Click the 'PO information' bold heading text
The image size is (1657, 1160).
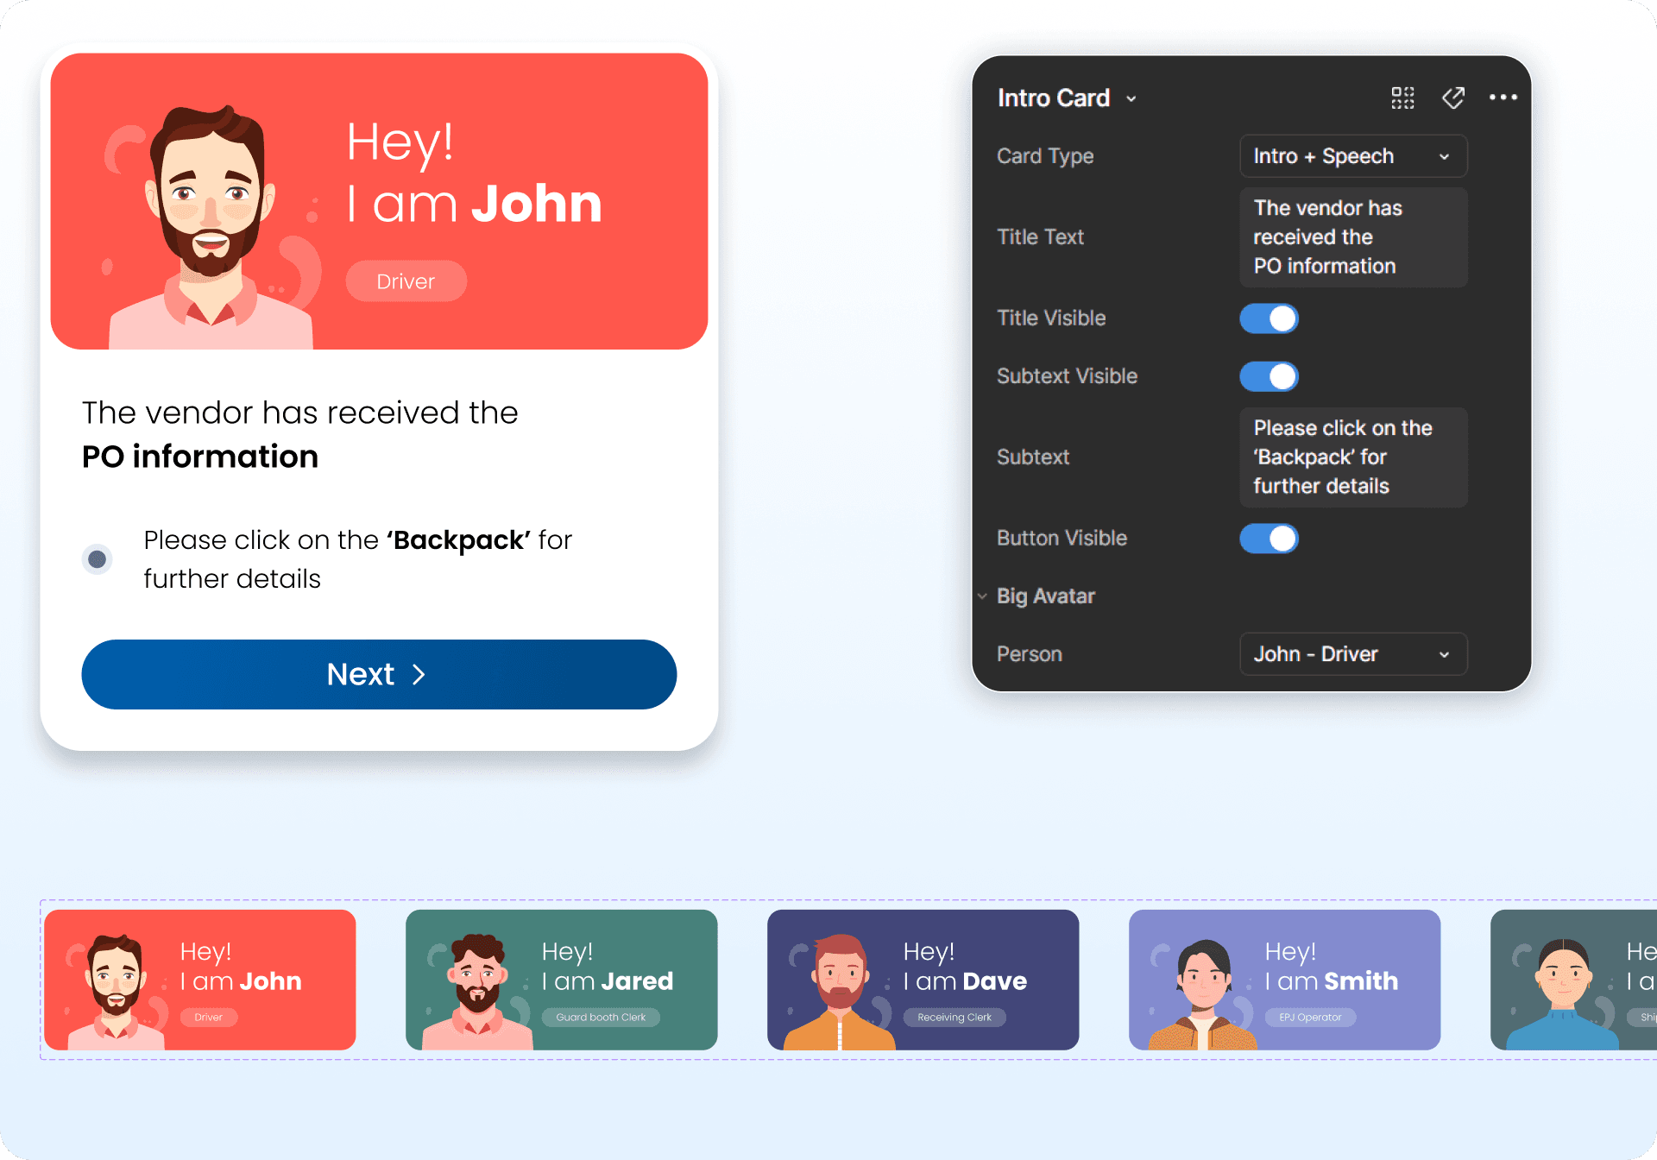pos(200,457)
